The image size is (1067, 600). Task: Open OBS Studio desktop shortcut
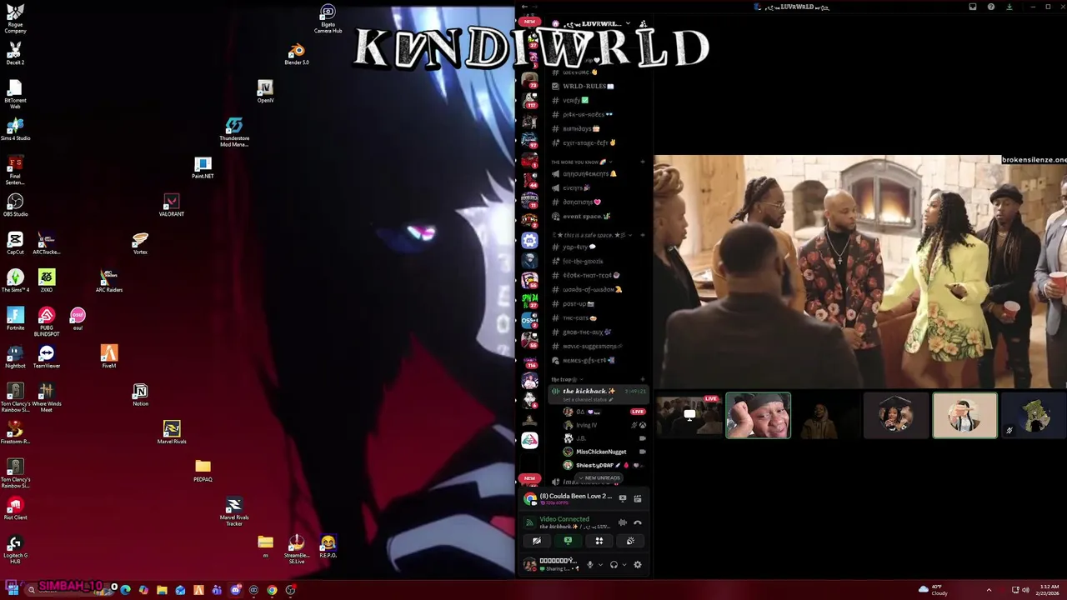[15, 206]
